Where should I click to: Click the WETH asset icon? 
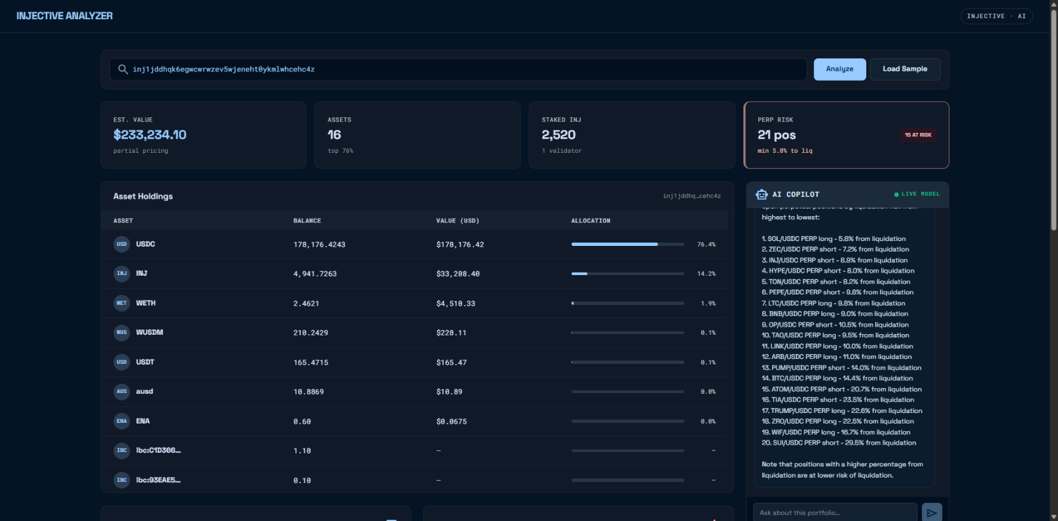122,303
